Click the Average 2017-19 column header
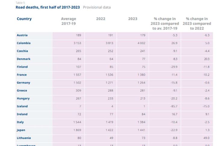Screen dimensions: 223x146 [x=69, y=21]
